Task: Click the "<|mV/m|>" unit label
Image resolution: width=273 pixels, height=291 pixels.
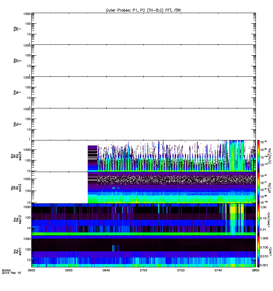Action: click(x=269, y=220)
